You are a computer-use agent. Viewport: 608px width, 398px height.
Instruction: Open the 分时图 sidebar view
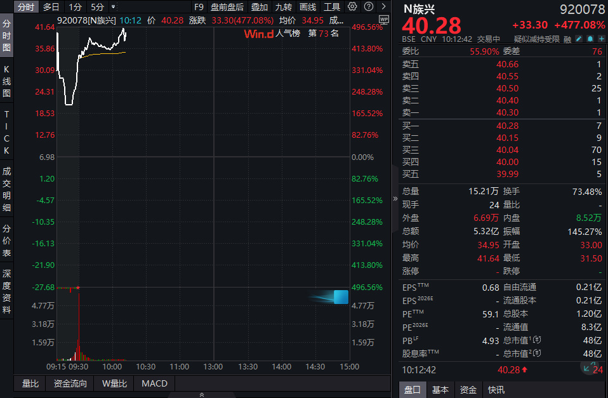(x=6, y=36)
